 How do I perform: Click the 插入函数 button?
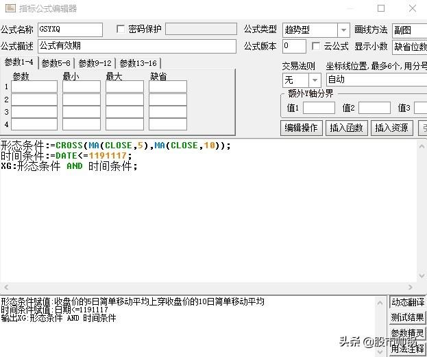[346, 128]
